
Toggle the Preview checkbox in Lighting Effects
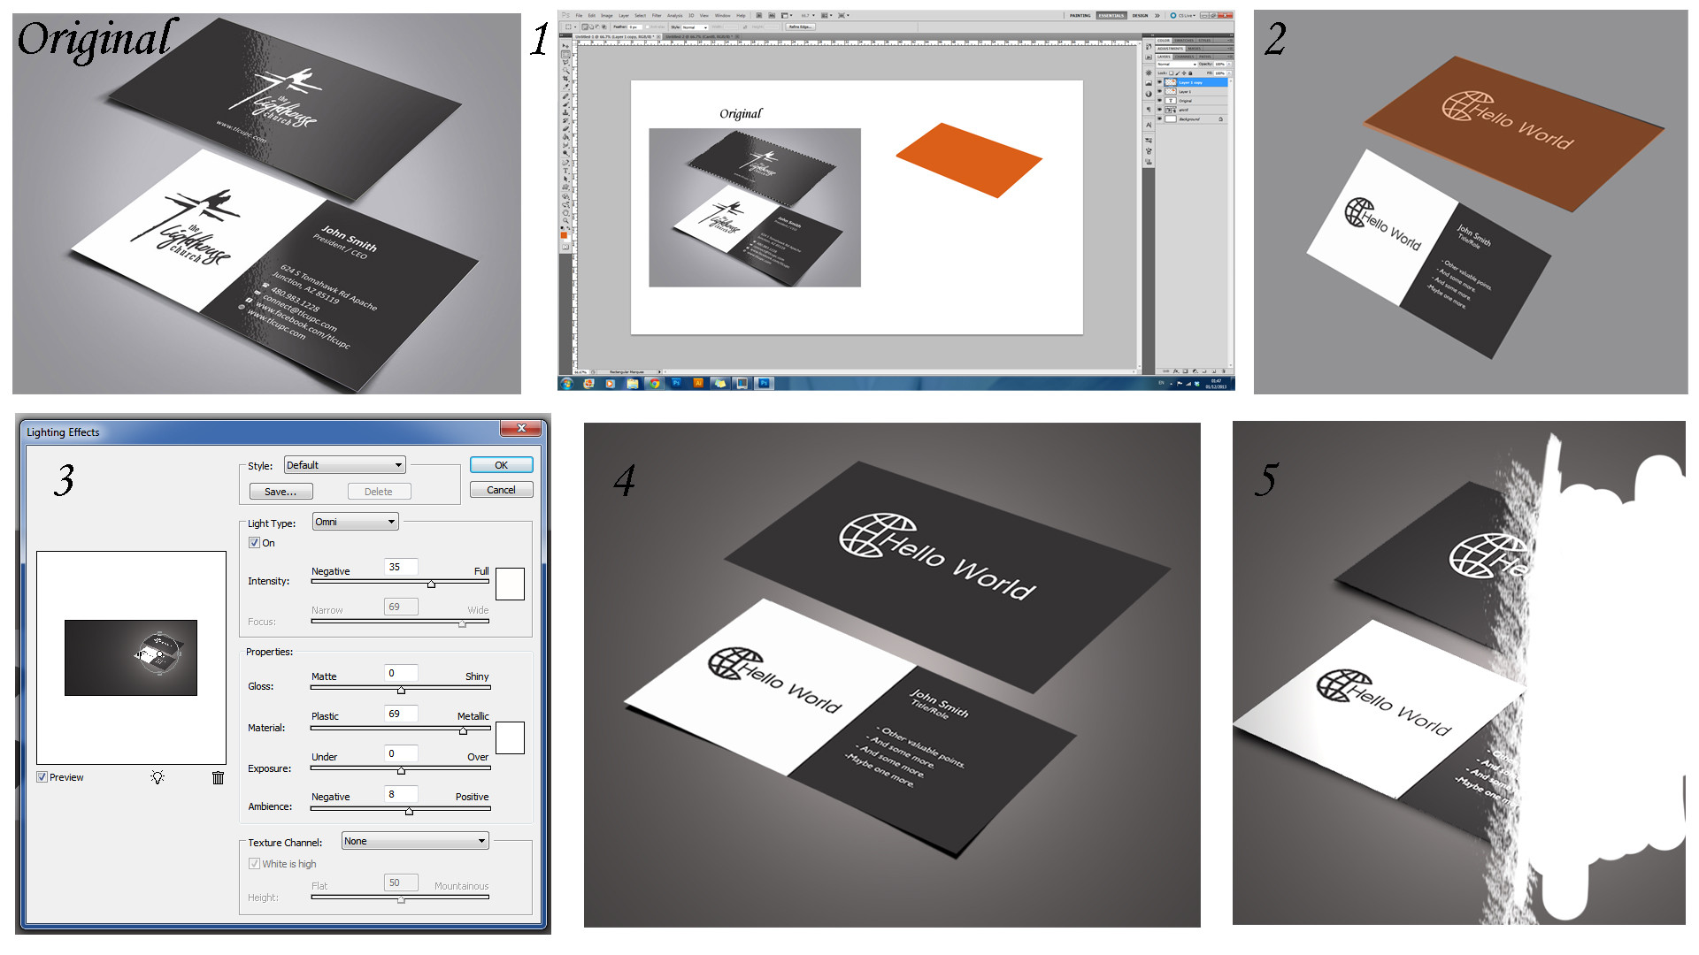(42, 777)
